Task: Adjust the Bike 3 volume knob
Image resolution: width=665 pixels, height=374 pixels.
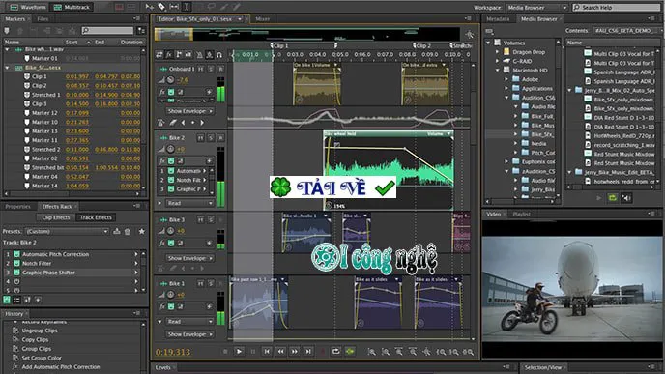Action: tap(170, 231)
